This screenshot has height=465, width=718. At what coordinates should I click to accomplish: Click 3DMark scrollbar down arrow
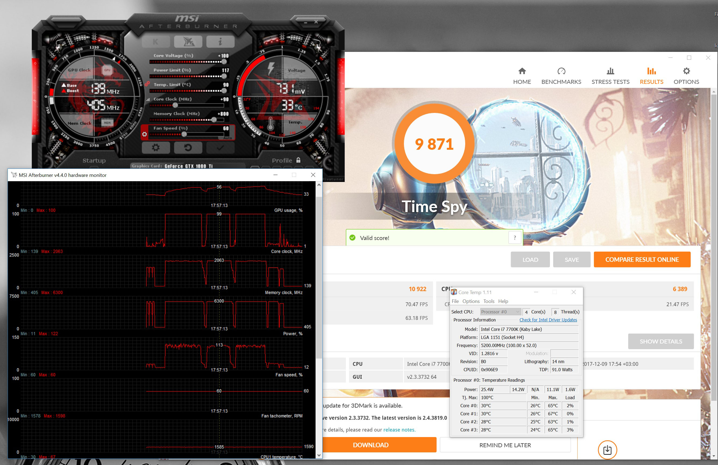pos(713,456)
